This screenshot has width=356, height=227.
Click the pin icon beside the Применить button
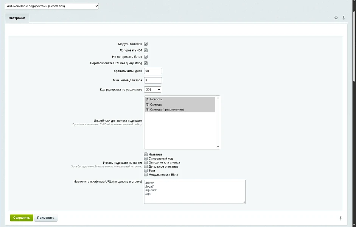tap(340, 218)
